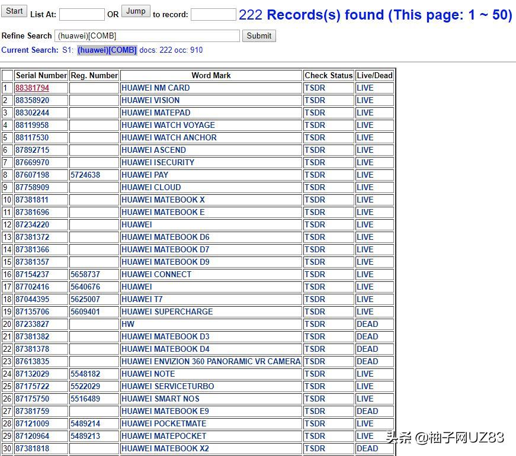Focus the Refine Search text box

click(147, 36)
